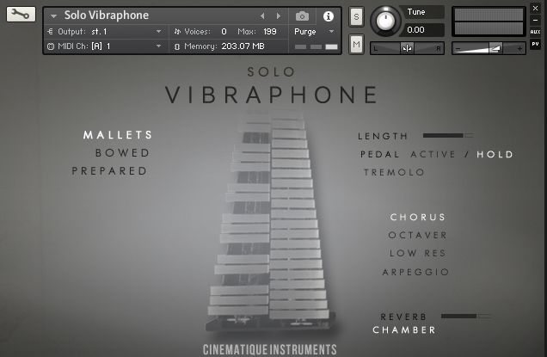Solo the instrument with S button
547x357 pixels.
point(356,16)
